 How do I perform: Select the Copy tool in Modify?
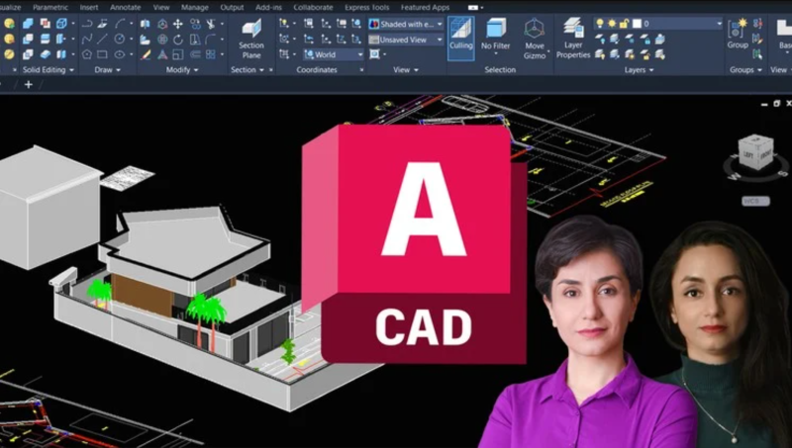tap(195, 23)
